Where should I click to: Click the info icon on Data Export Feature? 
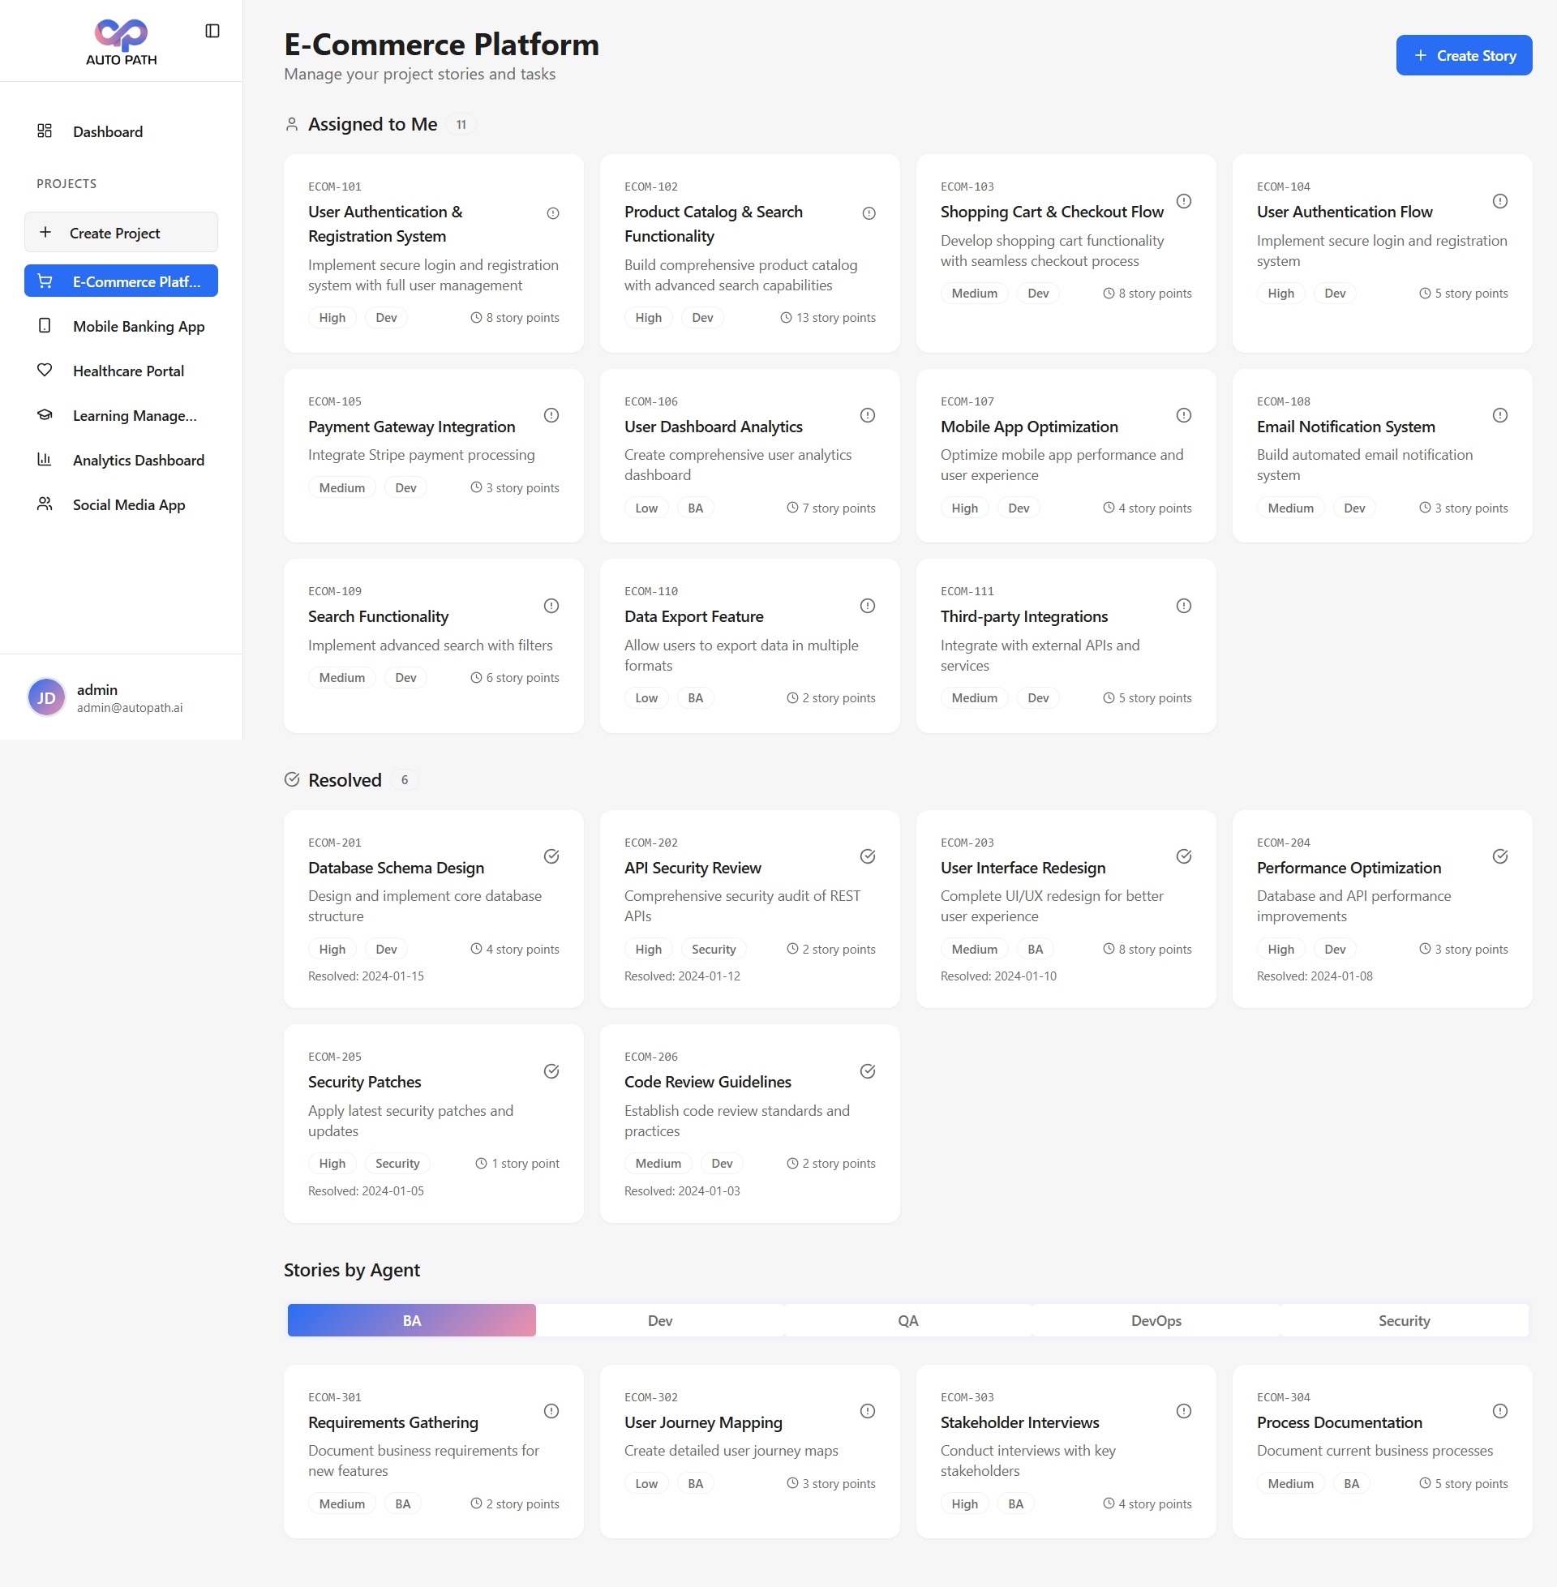click(x=867, y=605)
